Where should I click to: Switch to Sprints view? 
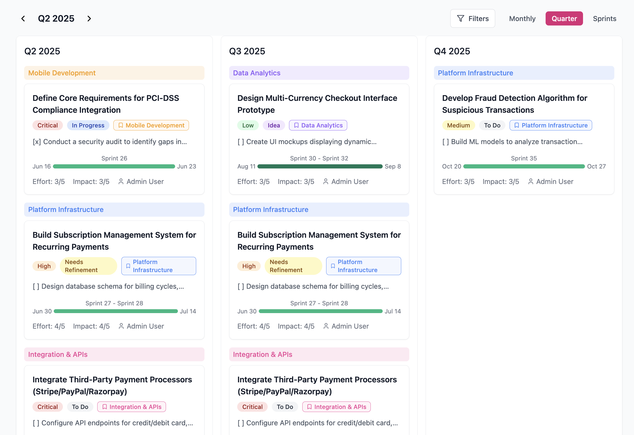pos(604,19)
